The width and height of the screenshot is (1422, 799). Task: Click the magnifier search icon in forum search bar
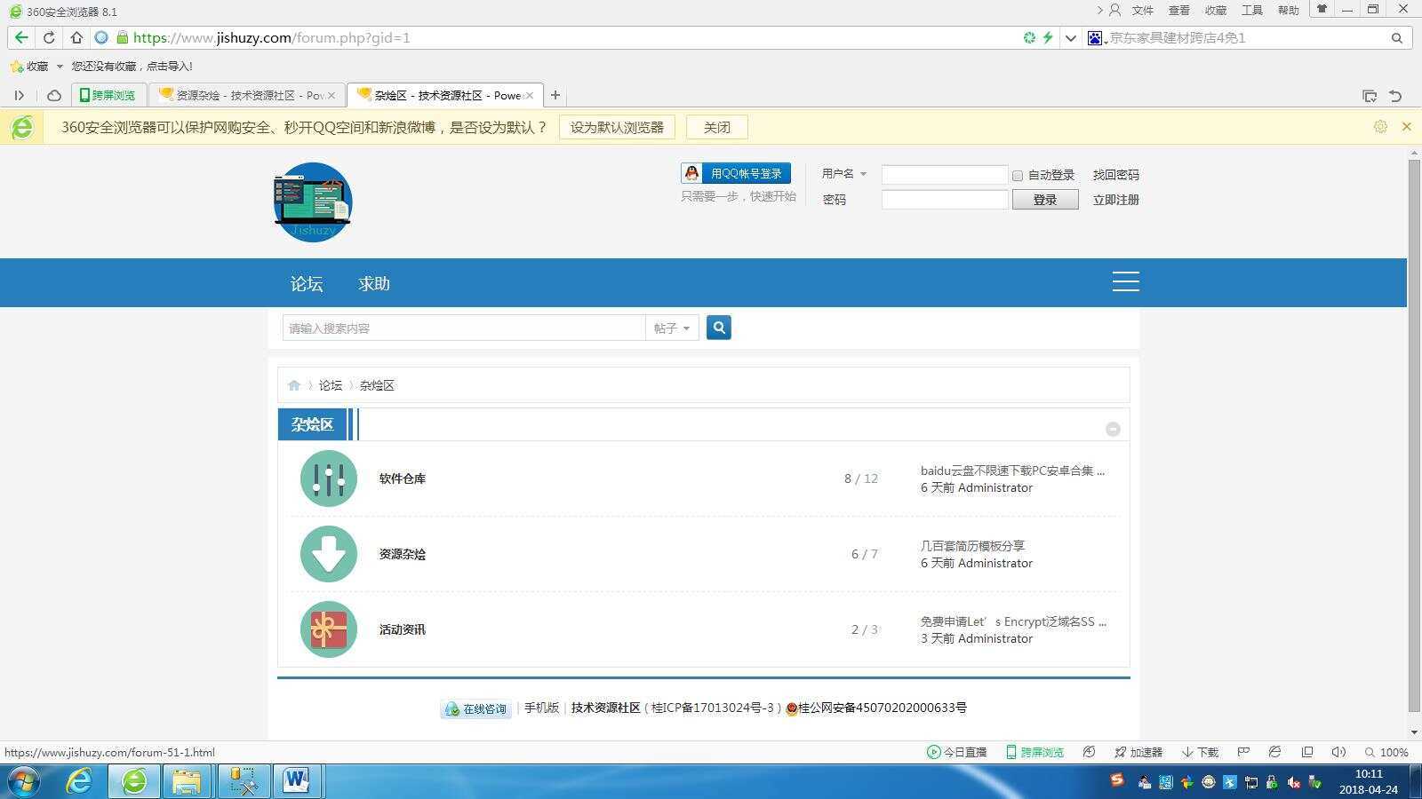[x=718, y=327]
